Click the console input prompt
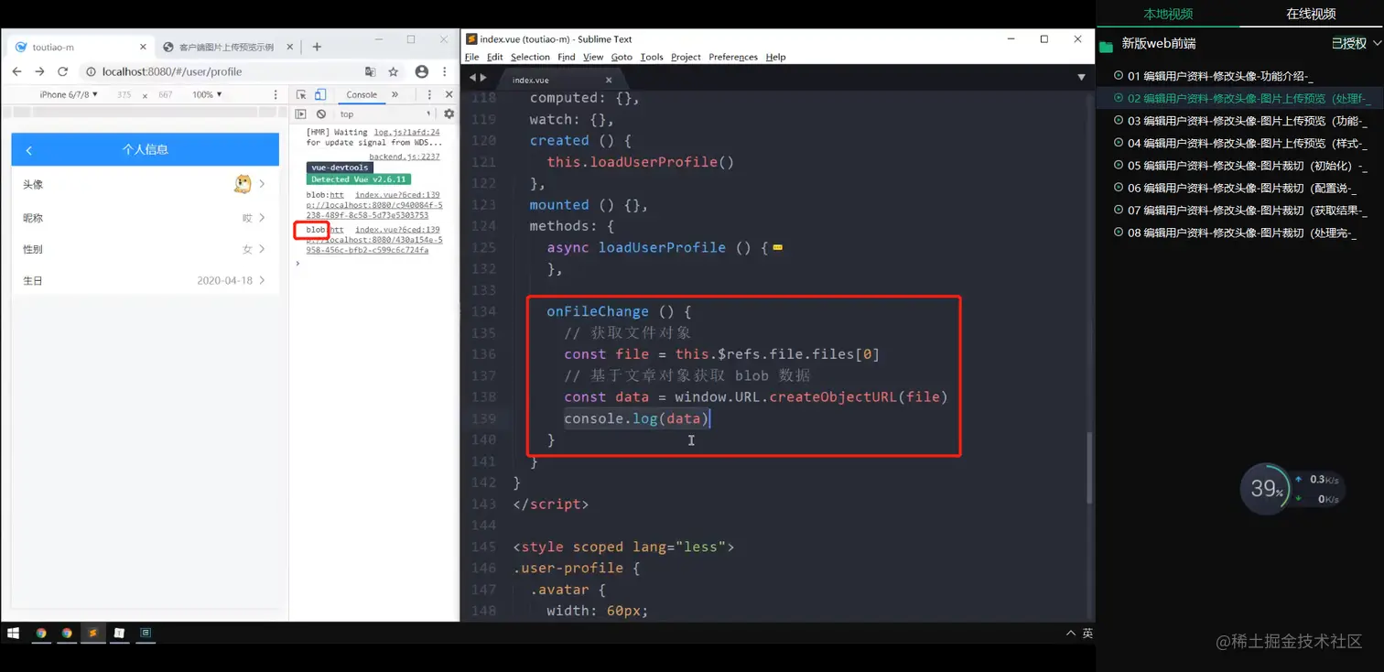Viewport: 1384px width, 672px height. (375, 264)
